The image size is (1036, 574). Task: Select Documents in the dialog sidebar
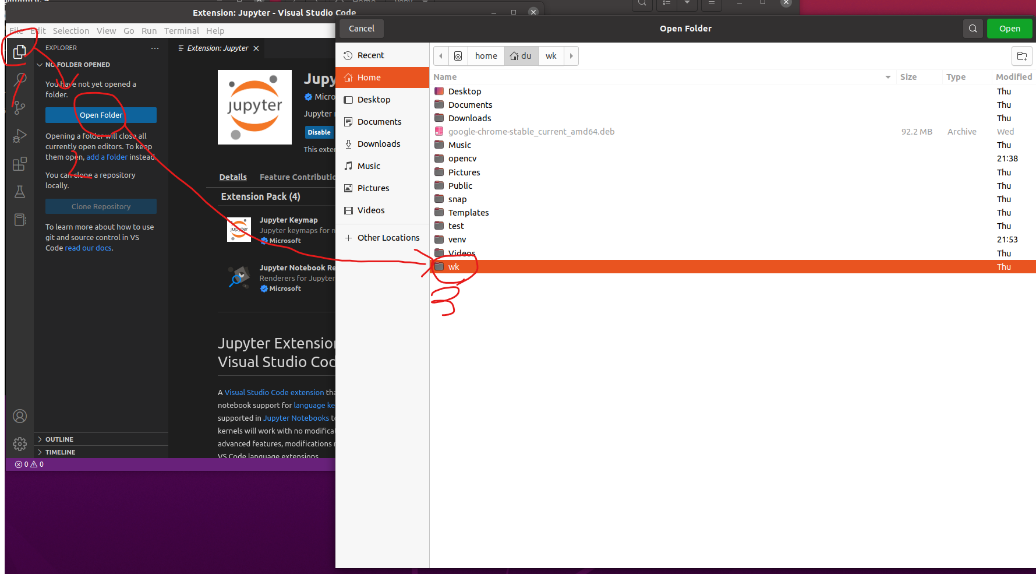382,122
